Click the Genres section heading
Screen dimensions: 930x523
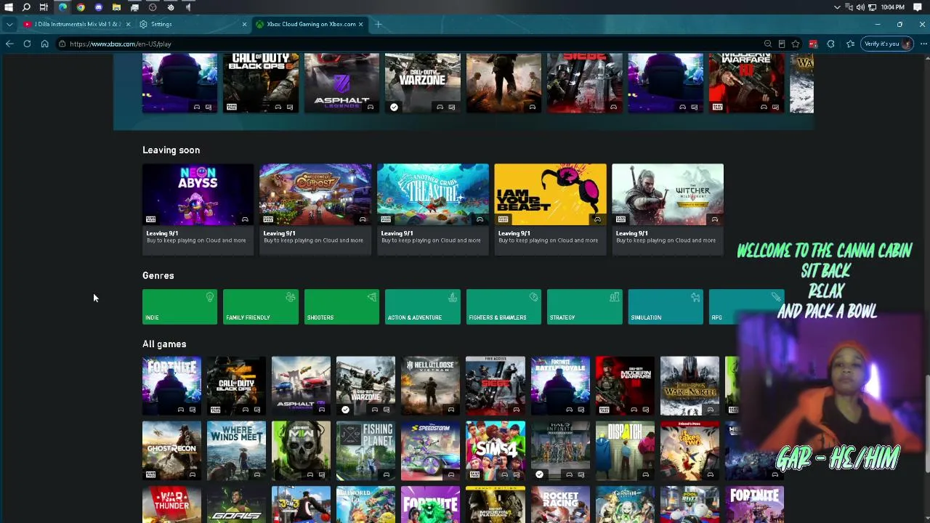158,275
